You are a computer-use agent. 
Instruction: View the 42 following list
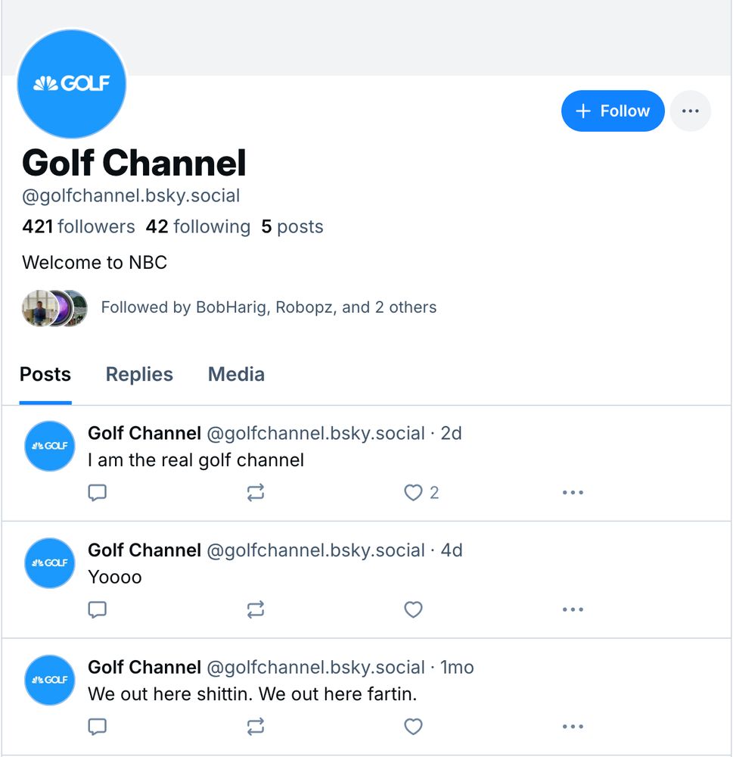tap(198, 227)
